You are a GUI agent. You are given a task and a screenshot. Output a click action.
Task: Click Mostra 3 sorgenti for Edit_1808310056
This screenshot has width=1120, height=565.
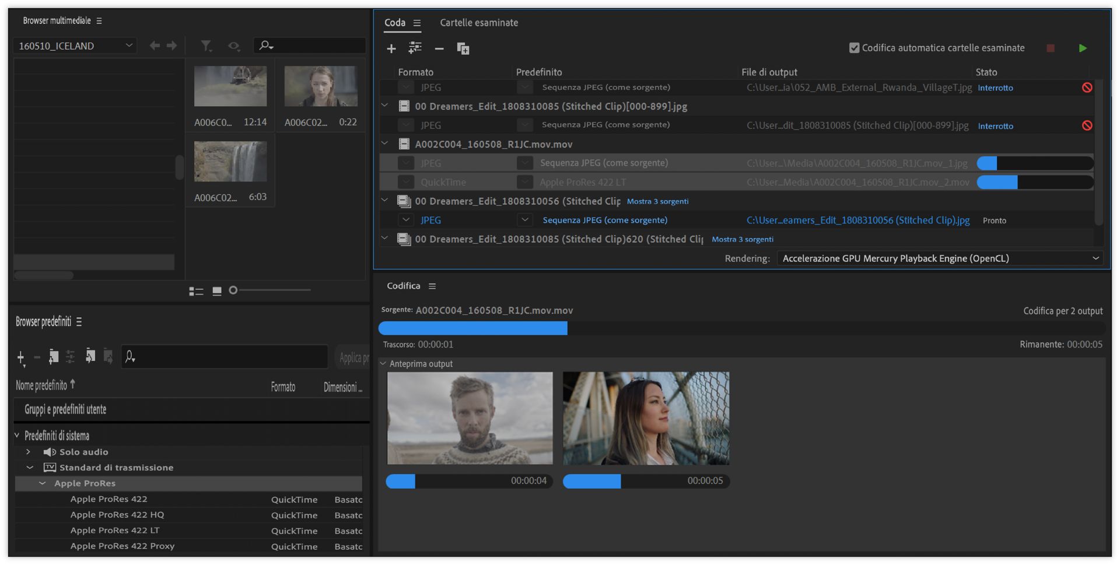(657, 201)
